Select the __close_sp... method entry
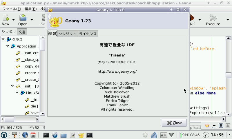 point(27,60)
